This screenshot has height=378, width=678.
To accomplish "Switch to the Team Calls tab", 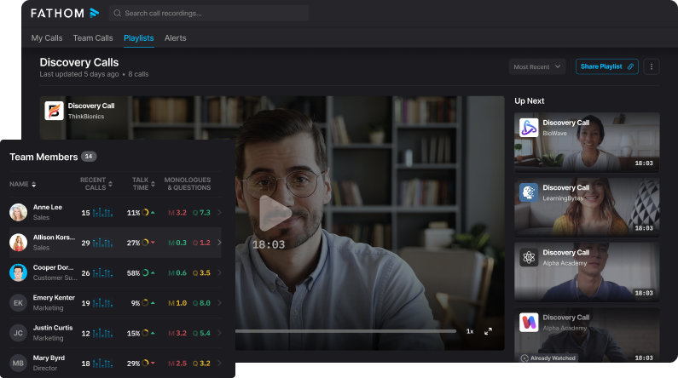I will coord(93,38).
